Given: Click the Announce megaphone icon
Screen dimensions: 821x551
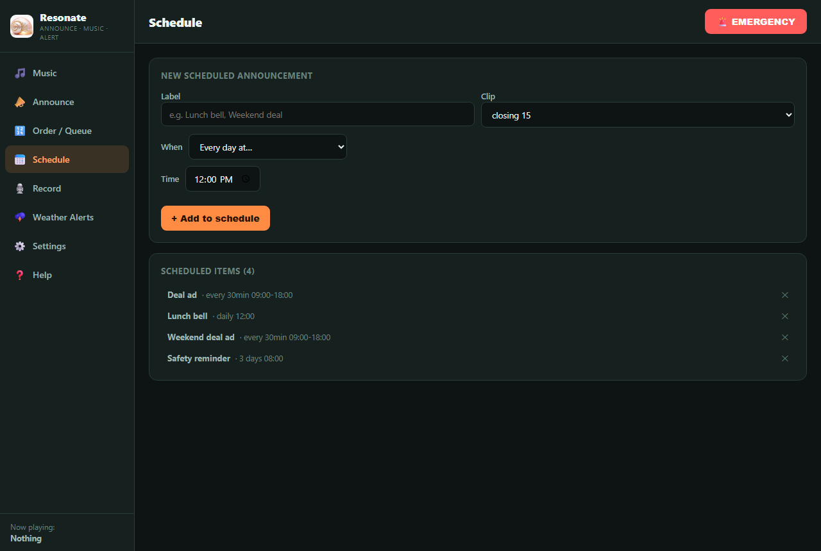Looking at the screenshot, I should [20, 102].
